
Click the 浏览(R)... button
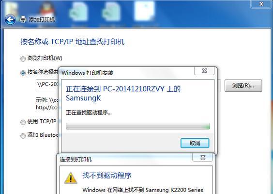(x=243, y=86)
